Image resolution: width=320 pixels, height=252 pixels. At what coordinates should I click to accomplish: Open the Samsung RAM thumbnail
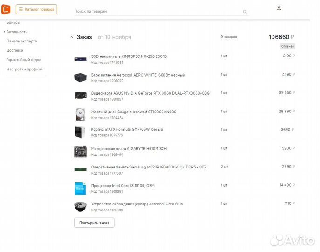pyautogui.click(x=80, y=170)
